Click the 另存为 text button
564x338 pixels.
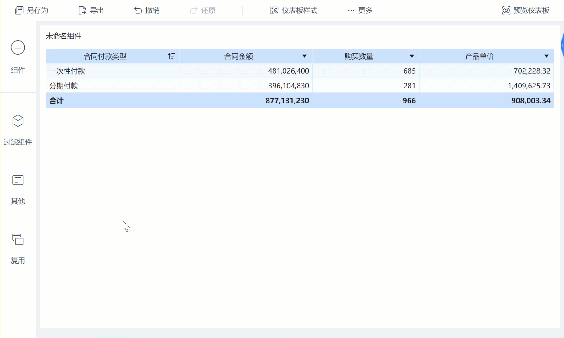tap(37, 10)
